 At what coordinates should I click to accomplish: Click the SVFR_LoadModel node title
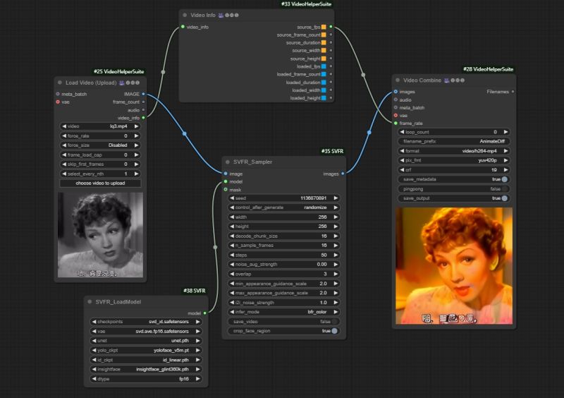[x=118, y=302]
